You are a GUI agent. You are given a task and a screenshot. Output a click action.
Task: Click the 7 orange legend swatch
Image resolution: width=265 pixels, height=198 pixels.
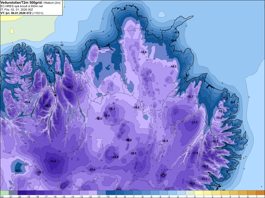click(x=260, y=193)
